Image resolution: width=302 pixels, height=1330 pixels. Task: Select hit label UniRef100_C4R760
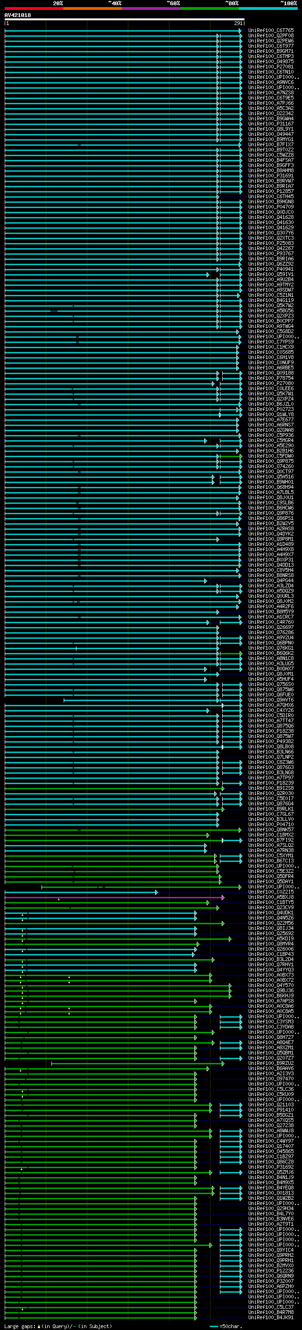click(271, 622)
